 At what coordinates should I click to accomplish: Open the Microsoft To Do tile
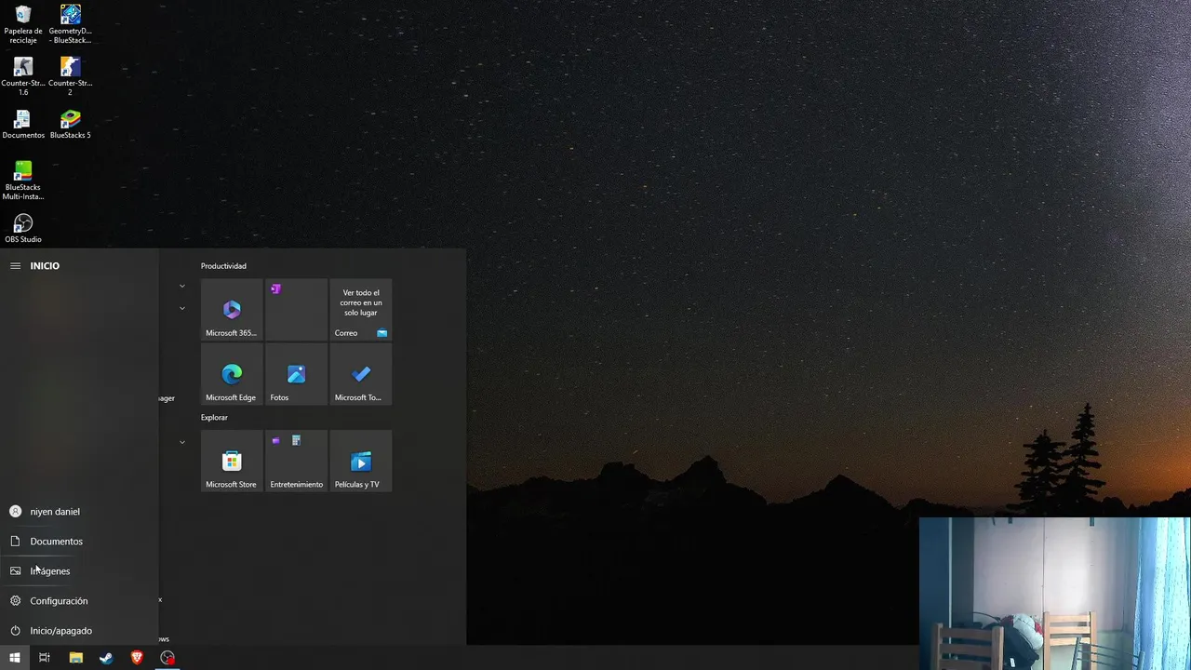point(361,374)
